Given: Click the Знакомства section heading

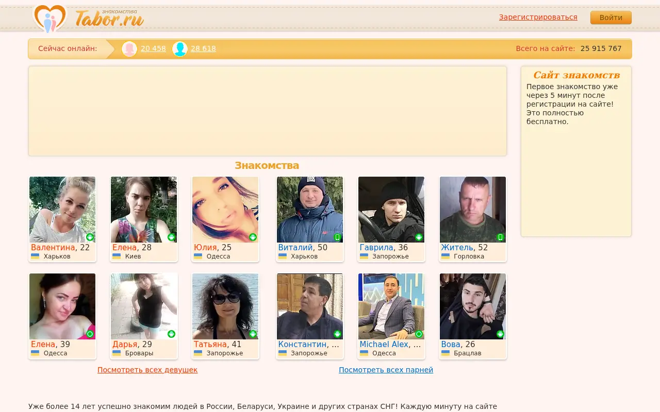Looking at the screenshot, I should (267, 165).
